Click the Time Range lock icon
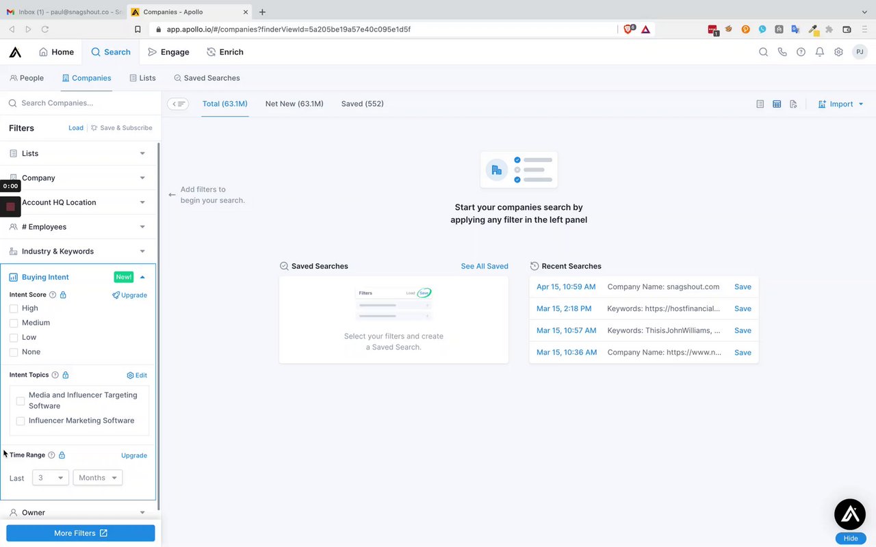This screenshot has height=547, width=876. 62,455
